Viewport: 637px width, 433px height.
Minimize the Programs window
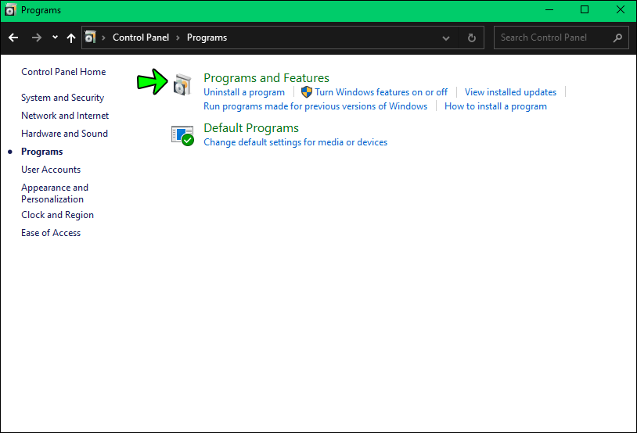tap(549, 9)
